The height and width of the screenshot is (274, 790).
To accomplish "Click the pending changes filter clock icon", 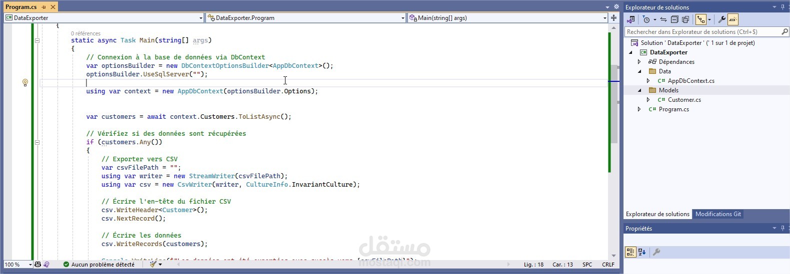I will (x=646, y=19).
